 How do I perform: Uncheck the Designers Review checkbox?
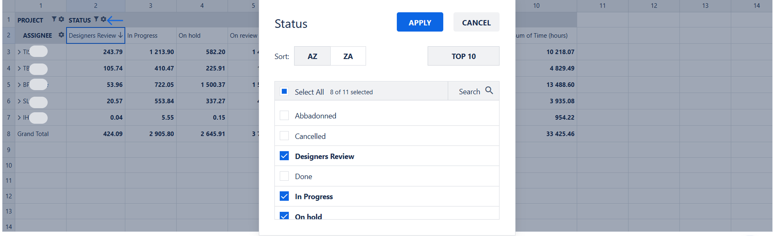(284, 156)
